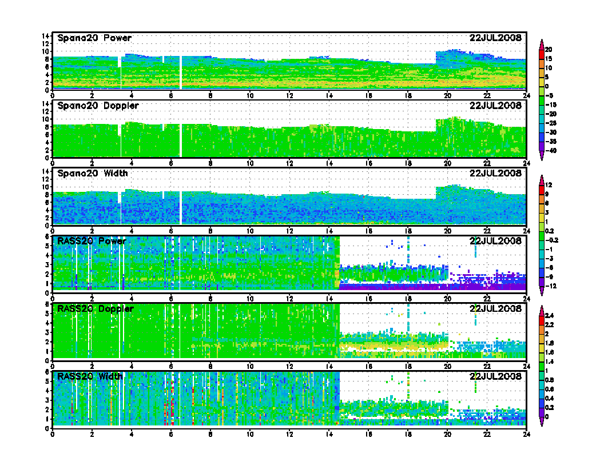This screenshot has height=466, width=604.
Task: Click purple bottom arrow of the middle colorbar
Action: tap(542, 291)
